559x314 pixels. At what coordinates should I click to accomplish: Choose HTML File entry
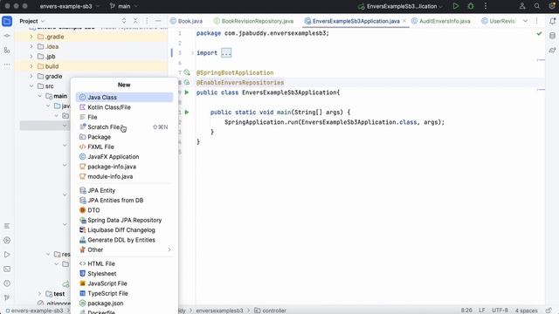tap(124, 263)
